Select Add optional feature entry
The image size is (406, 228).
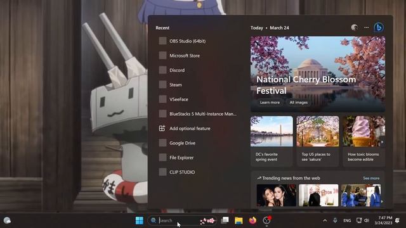pos(197,128)
